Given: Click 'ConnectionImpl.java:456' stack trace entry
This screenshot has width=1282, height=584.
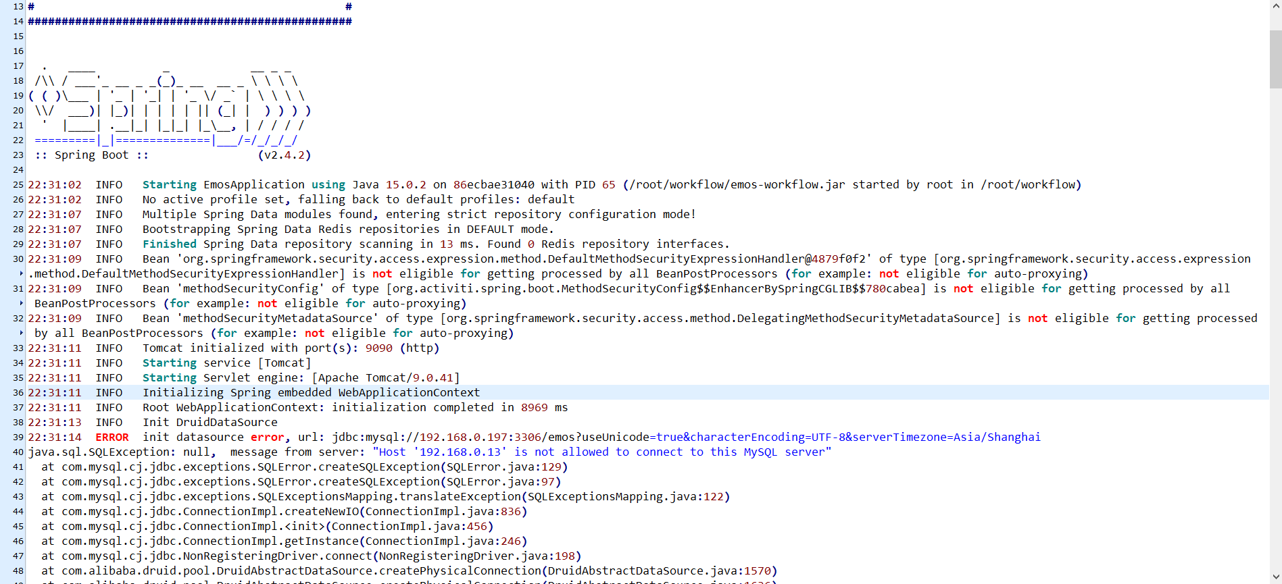Looking at the screenshot, I should (410, 527).
